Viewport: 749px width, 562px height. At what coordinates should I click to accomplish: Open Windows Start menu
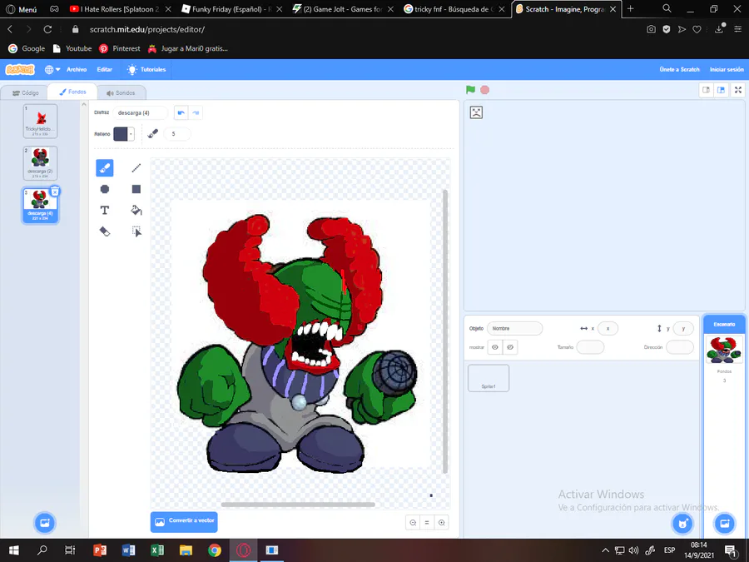click(x=14, y=550)
